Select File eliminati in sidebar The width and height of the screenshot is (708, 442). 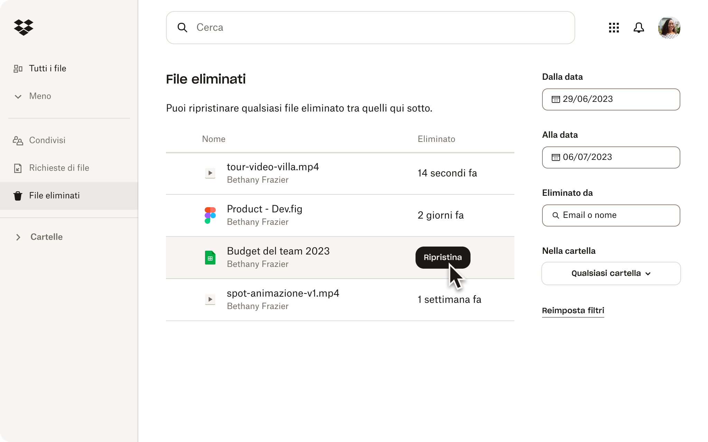(69, 196)
